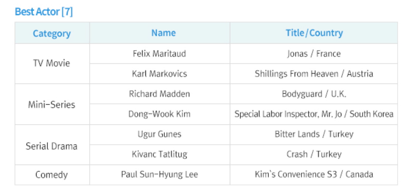Select the Shillings From Heaven / Austria cell
Viewport: 408px width, 190px height.
[x=314, y=74]
